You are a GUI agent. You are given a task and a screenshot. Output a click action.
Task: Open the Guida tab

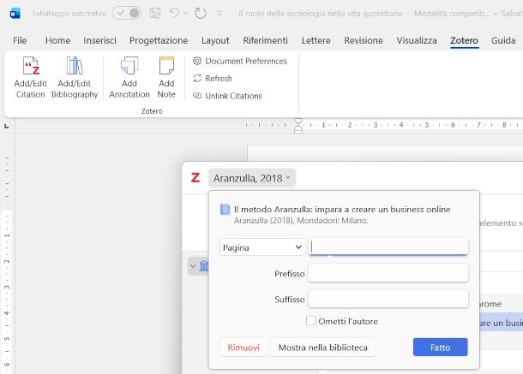(x=503, y=40)
